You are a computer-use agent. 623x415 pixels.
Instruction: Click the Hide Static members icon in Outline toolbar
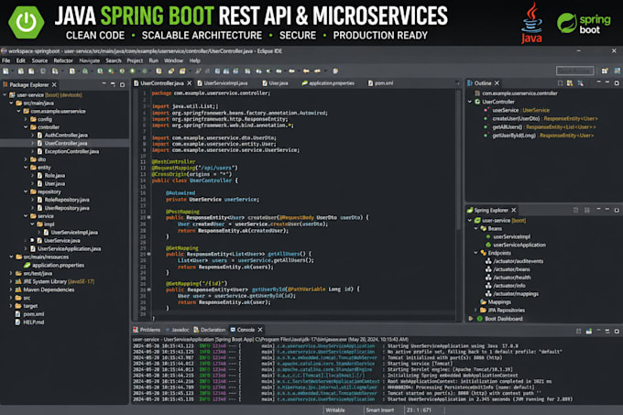tap(581, 83)
